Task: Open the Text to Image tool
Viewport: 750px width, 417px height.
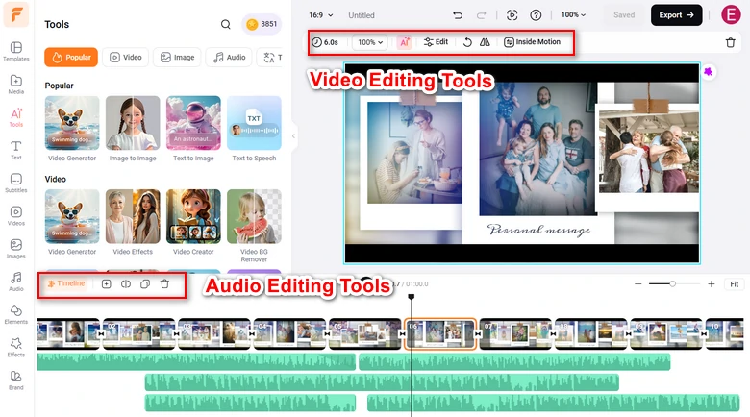Action: pyautogui.click(x=193, y=129)
